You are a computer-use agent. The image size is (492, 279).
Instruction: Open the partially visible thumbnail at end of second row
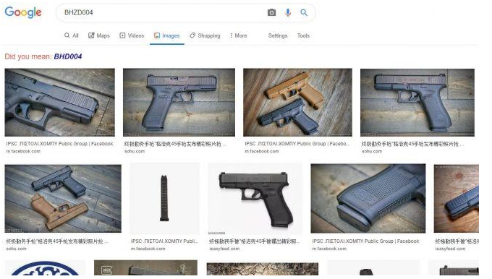tap(457, 199)
